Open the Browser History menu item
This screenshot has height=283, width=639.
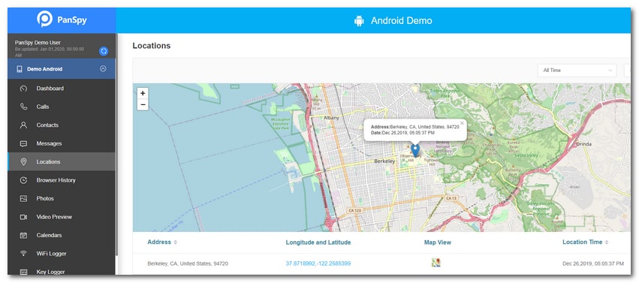click(x=61, y=180)
